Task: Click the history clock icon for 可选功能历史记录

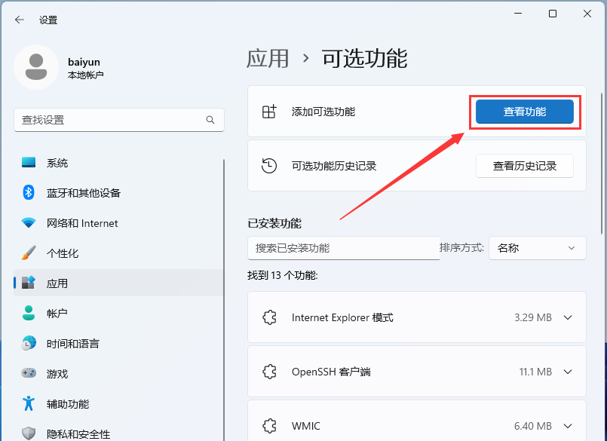Action: [269, 166]
